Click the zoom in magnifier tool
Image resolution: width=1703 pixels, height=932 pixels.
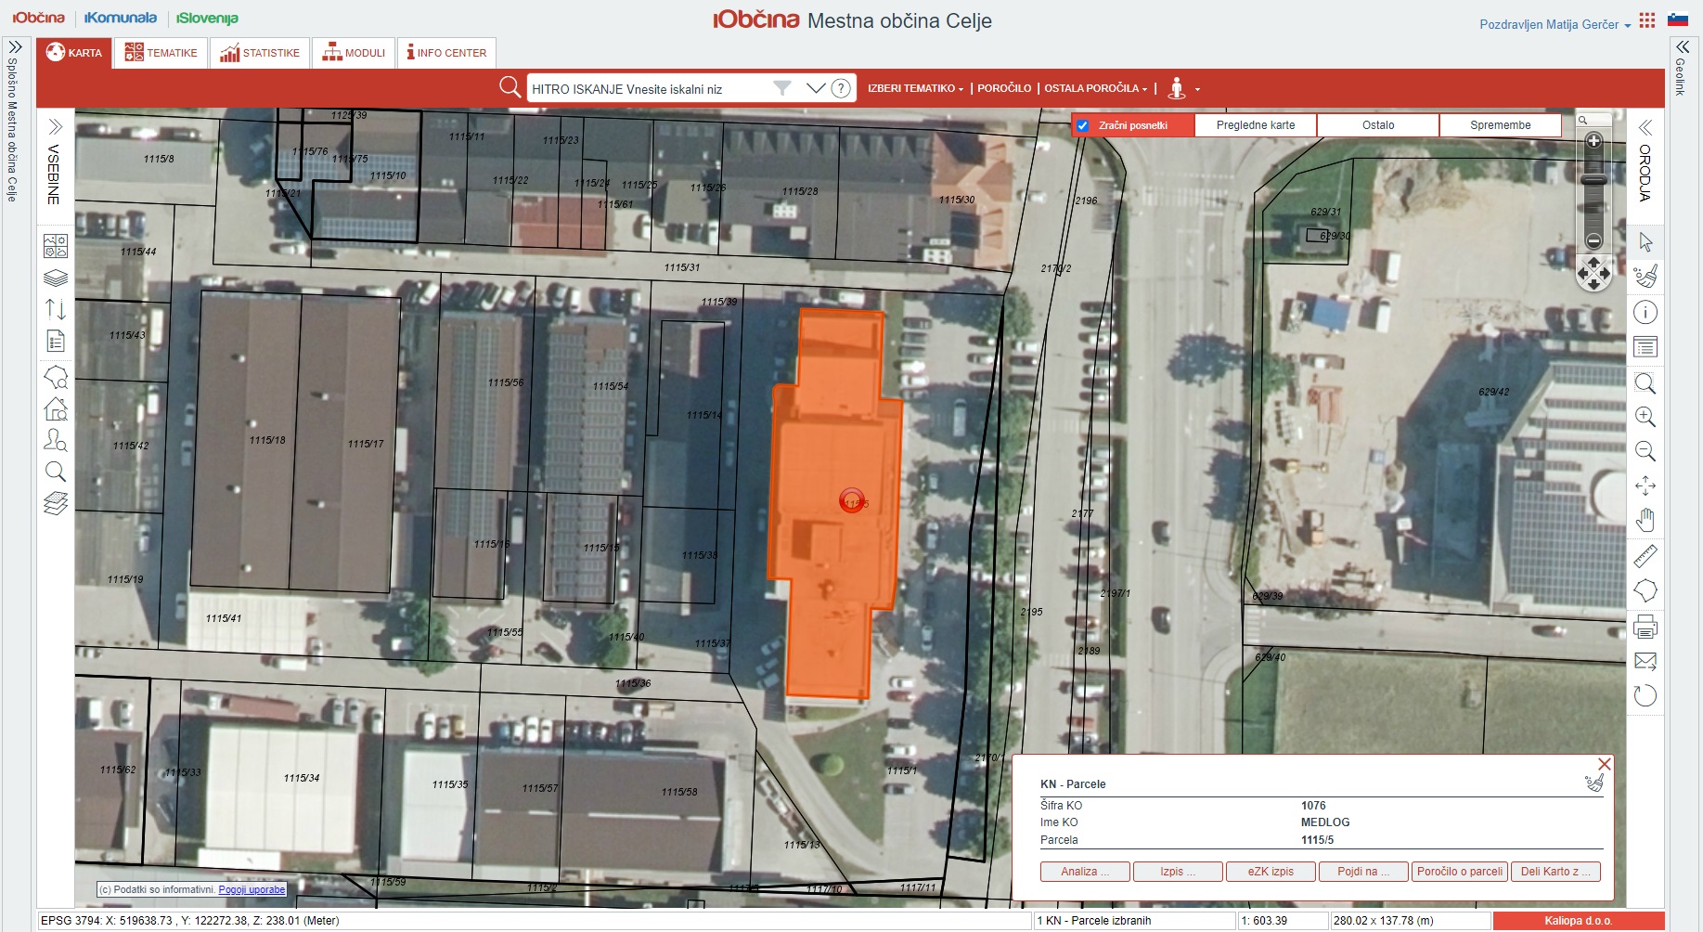tap(1645, 417)
